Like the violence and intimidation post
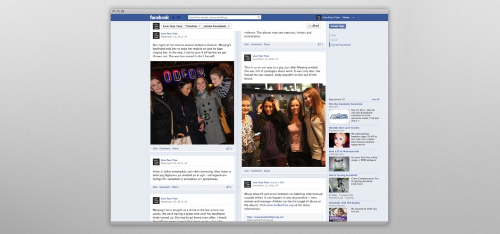The width and height of the screenshot is (500, 234). click(246, 44)
